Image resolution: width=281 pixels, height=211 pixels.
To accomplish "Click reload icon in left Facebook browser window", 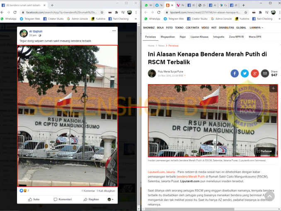I will click(x=15, y=12).
